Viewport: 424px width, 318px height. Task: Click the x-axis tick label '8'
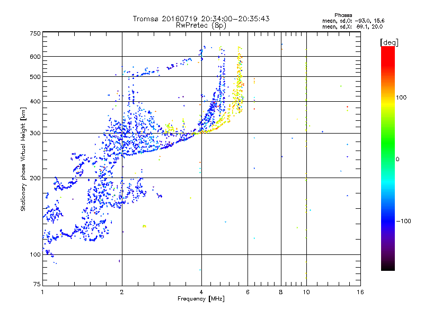tap(281, 292)
